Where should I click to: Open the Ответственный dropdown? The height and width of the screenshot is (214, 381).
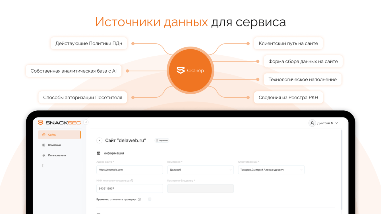[271, 170]
